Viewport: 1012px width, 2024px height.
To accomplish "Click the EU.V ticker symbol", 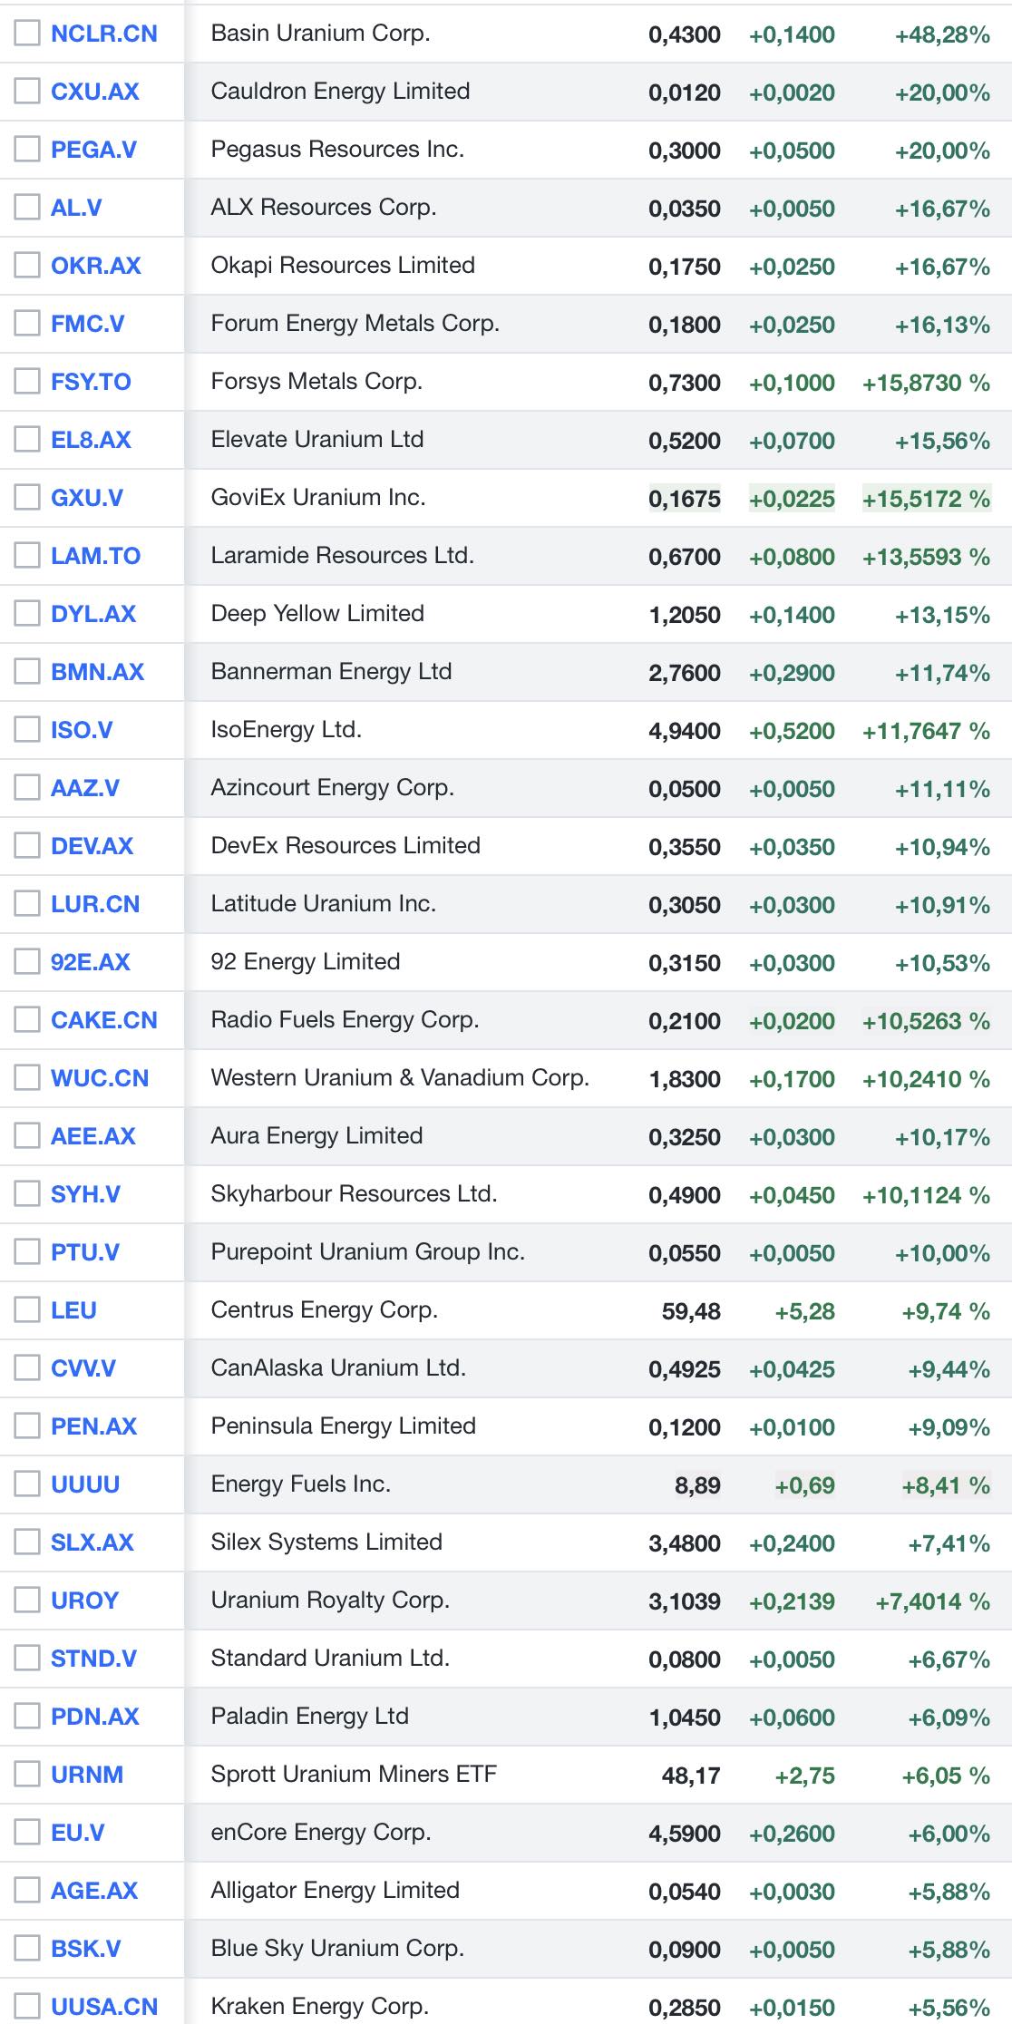I will 78,1833.
